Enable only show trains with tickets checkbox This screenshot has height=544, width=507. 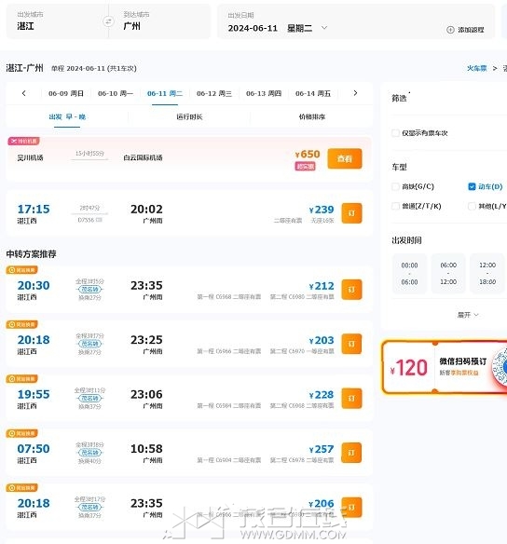(x=395, y=133)
